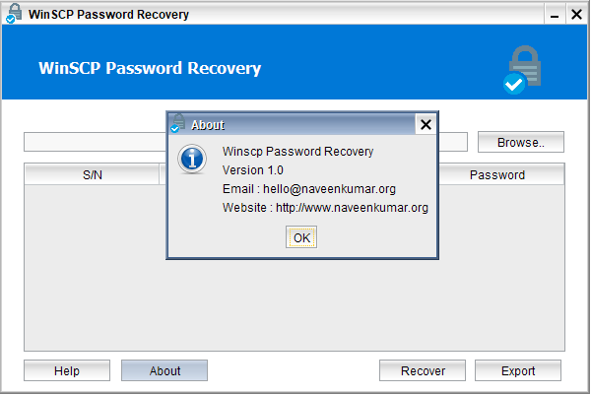Click the small icon in About dialog title bar
The width and height of the screenshot is (591, 395).
(178, 124)
